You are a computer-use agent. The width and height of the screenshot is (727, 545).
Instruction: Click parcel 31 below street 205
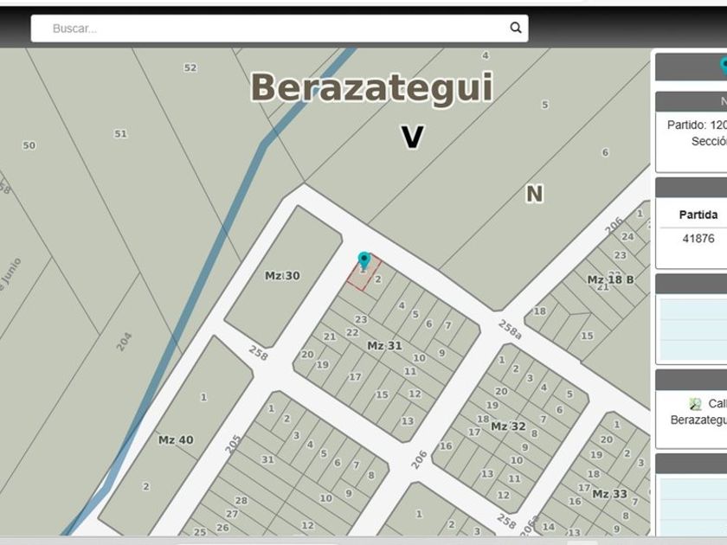(x=267, y=459)
